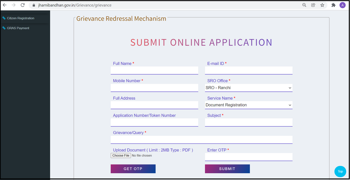Click the Enter OTP field
This screenshot has height=180, width=350.
pos(249,157)
